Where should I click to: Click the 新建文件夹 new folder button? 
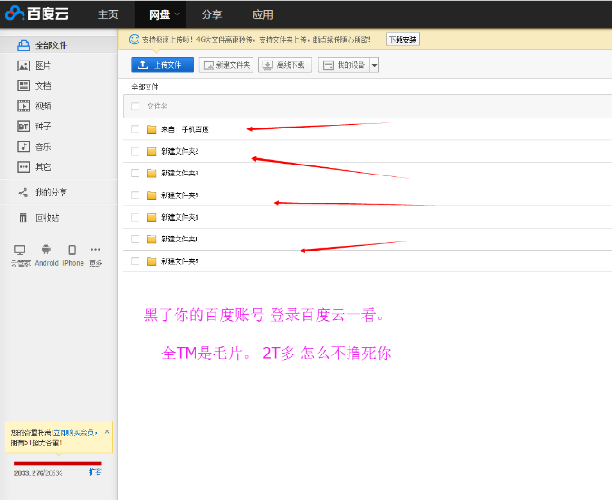click(226, 65)
